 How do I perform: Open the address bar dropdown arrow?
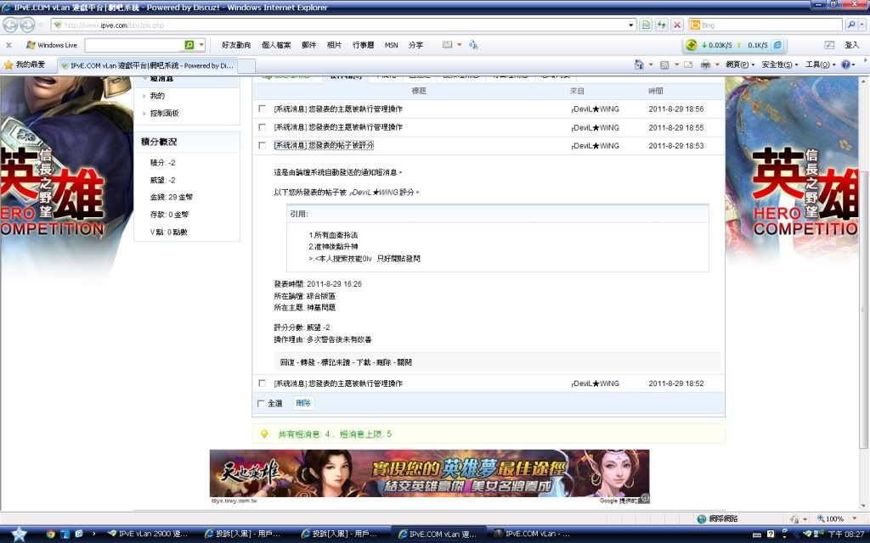tap(631, 25)
